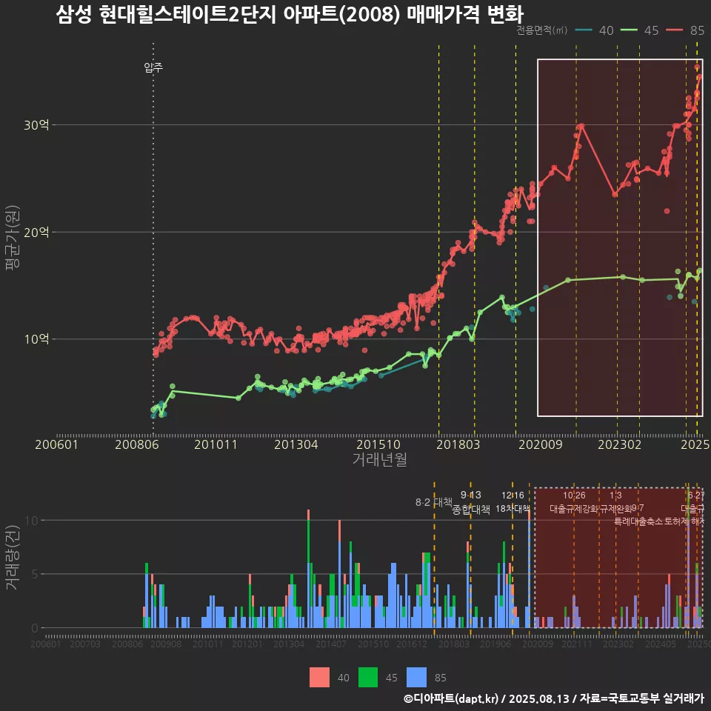Click the 평균가(원) axis title
The image size is (711, 711).
[13, 238]
